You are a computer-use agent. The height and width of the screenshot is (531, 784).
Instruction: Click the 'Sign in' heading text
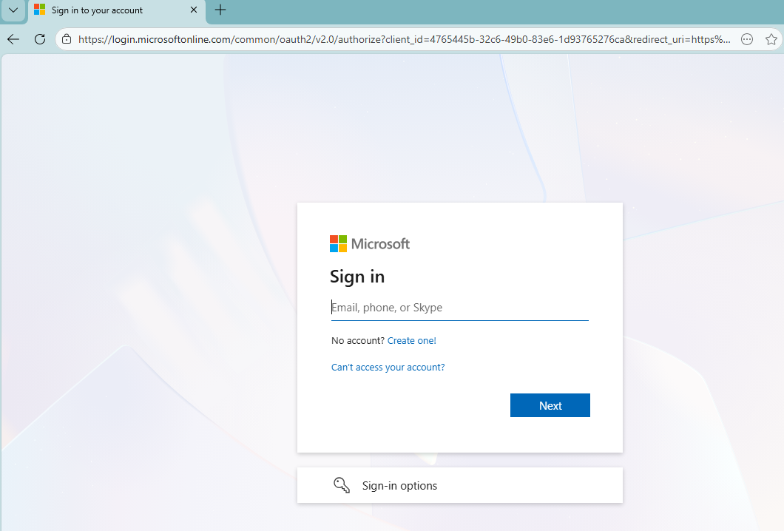[x=357, y=277]
